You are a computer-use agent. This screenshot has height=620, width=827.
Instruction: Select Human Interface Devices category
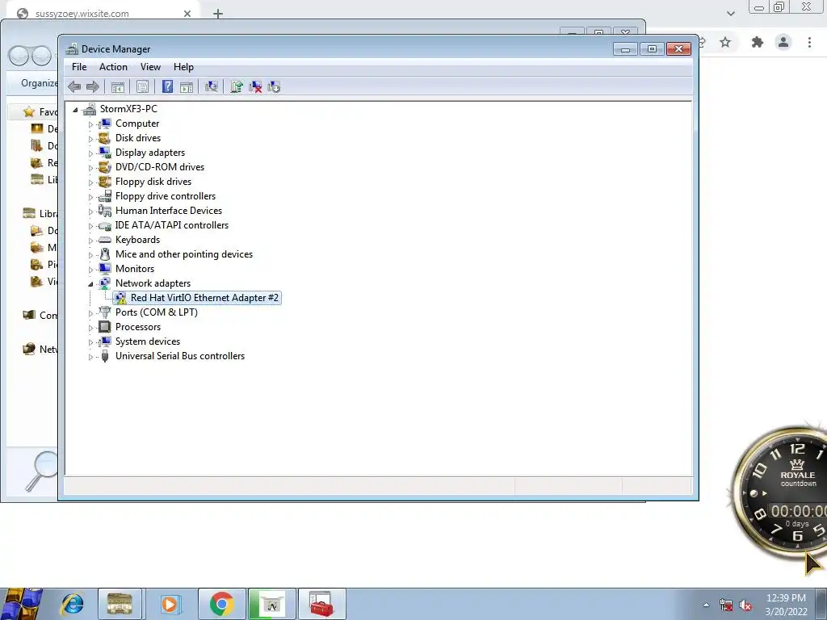click(169, 211)
